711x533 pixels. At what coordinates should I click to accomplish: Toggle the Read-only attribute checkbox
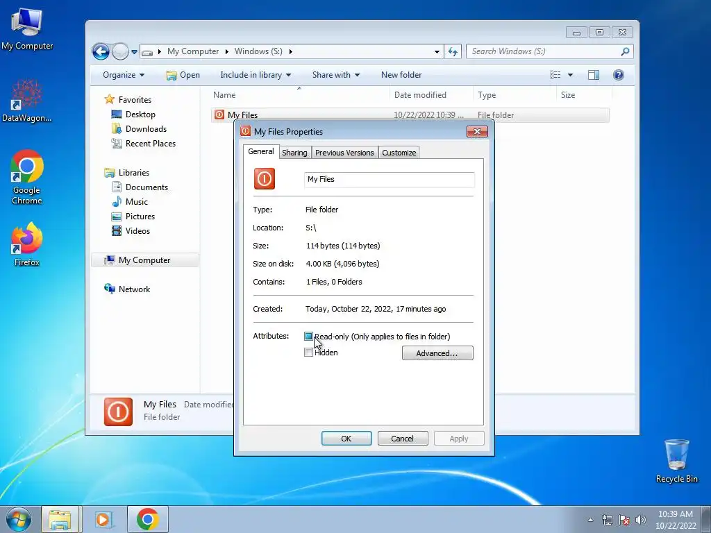pos(308,337)
